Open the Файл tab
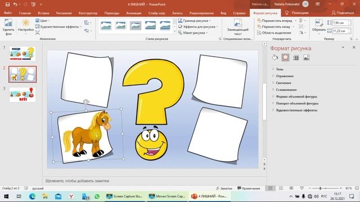Screen dimensions: 360x202 coord(7,13)
